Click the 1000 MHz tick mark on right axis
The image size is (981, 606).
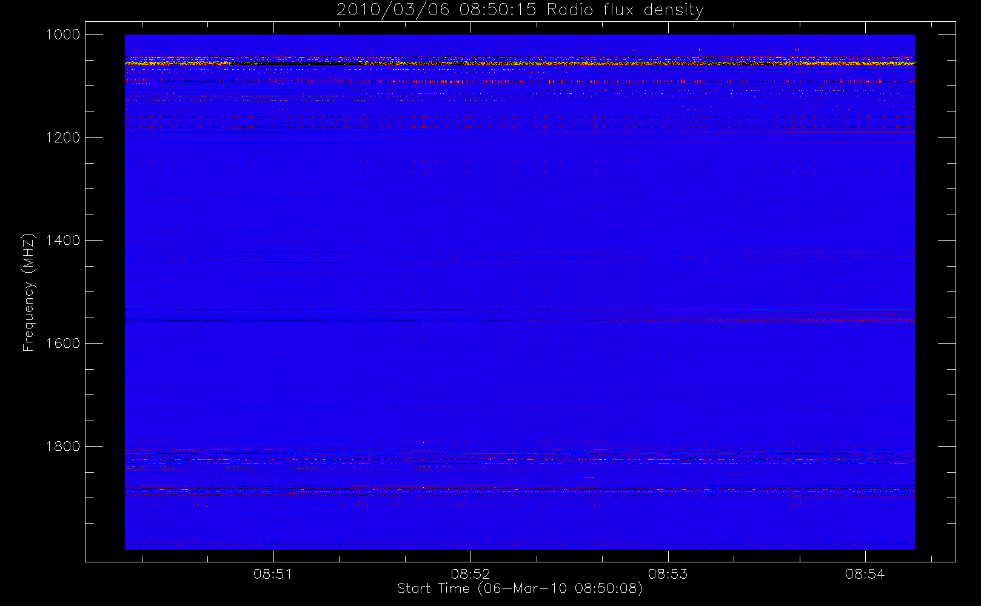point(946,35)
